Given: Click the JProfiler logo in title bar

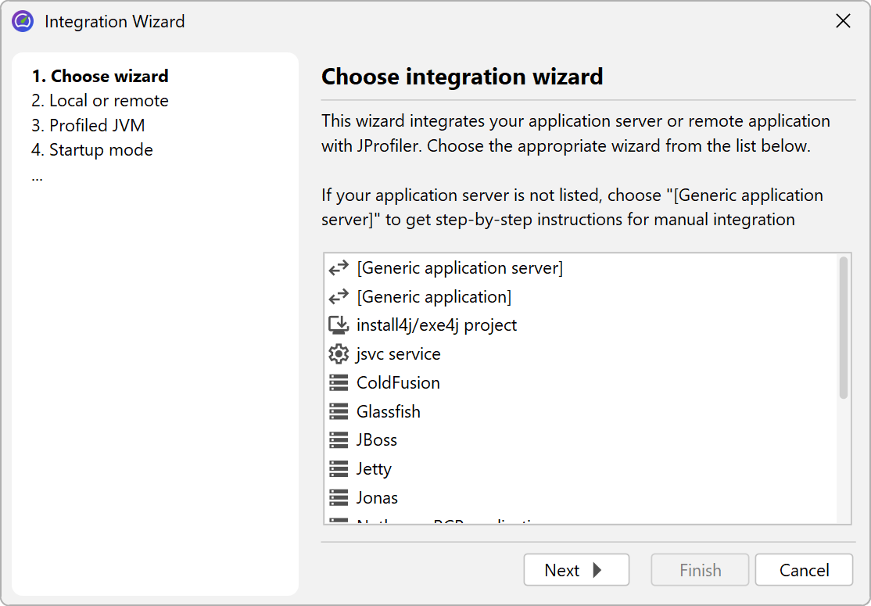Looking at the screenshot, I should 23,22.
